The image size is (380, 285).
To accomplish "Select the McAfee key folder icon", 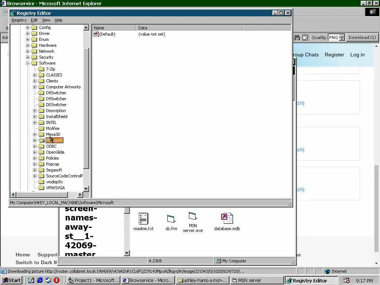I will coord(42,128).
